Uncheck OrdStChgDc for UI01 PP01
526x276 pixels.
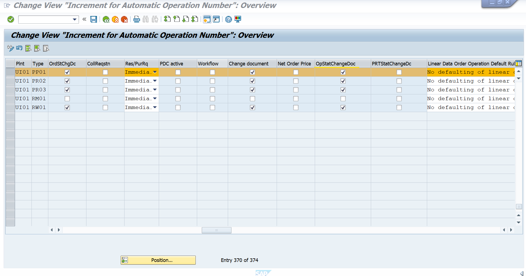67,72
